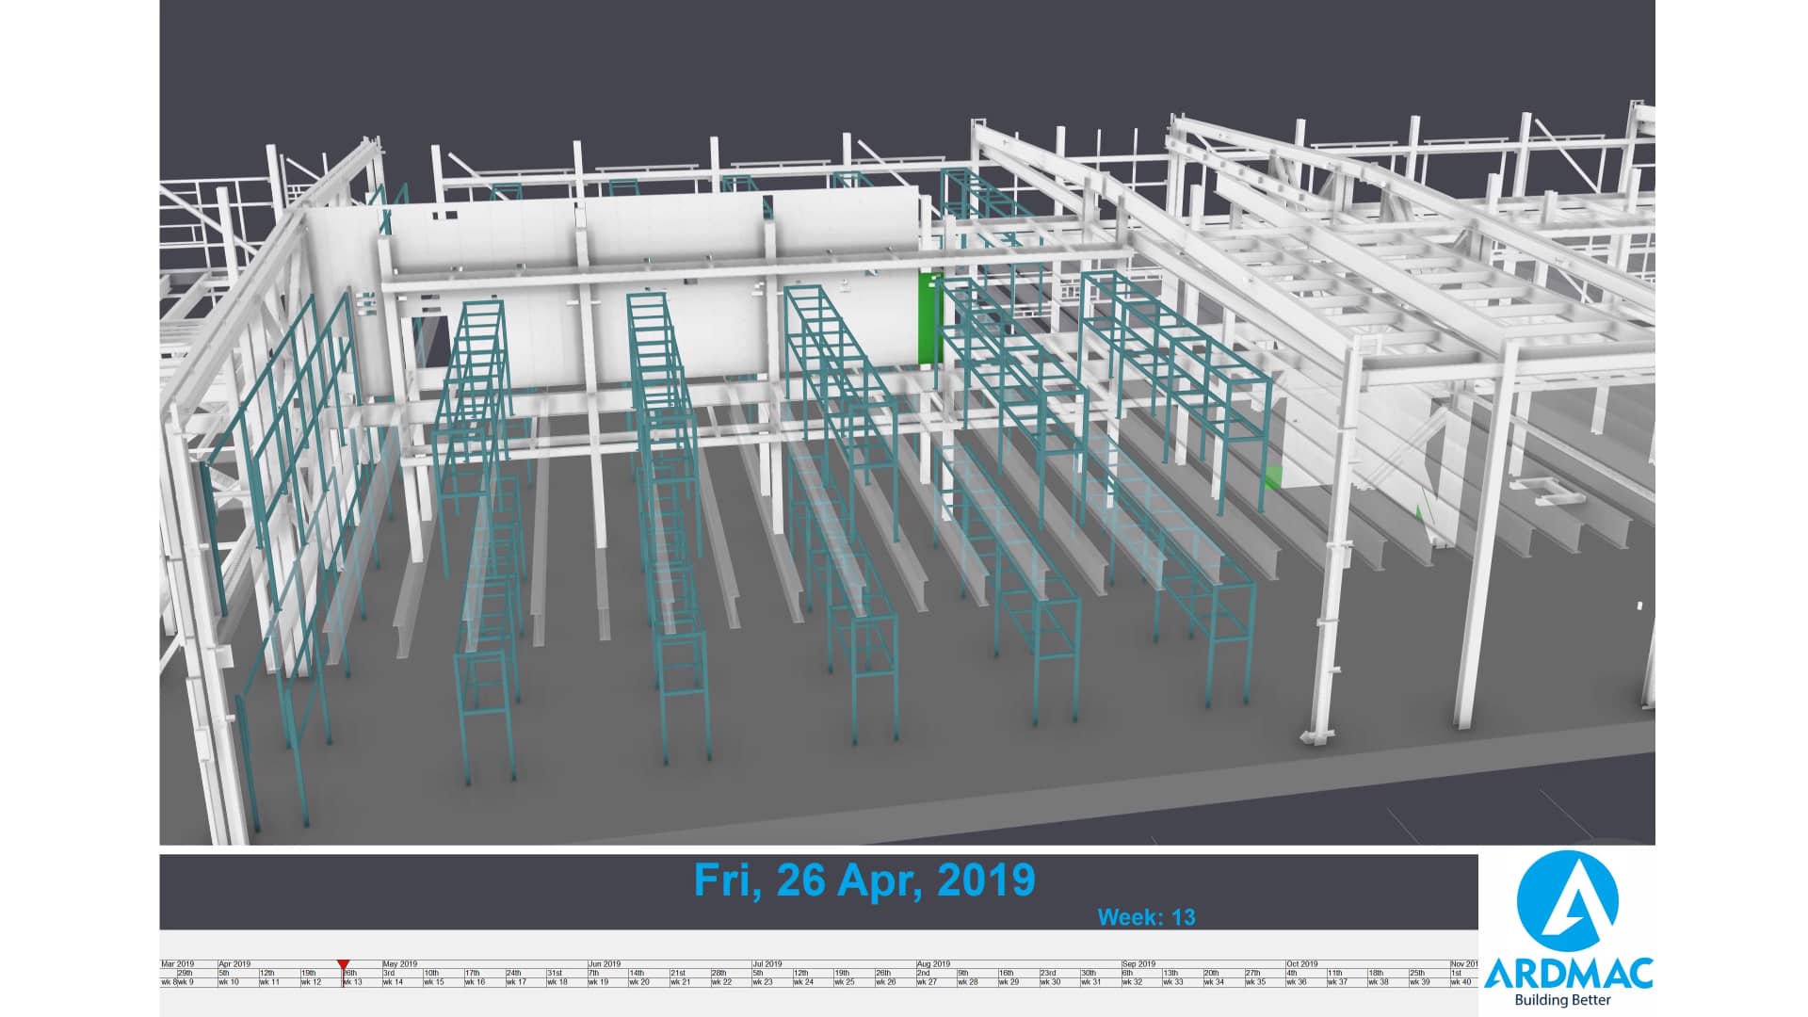Jump to 'wk 38' on the timeline

[1379, 982]
